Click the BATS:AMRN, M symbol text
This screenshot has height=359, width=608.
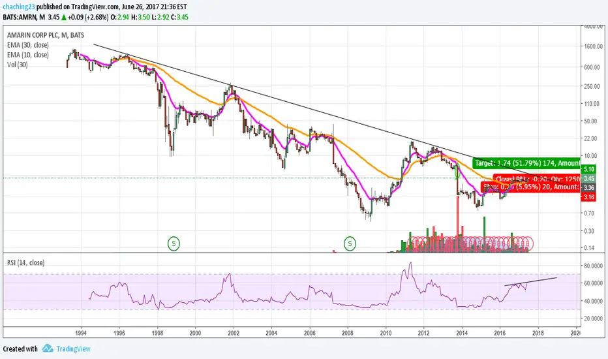[23, 17]
